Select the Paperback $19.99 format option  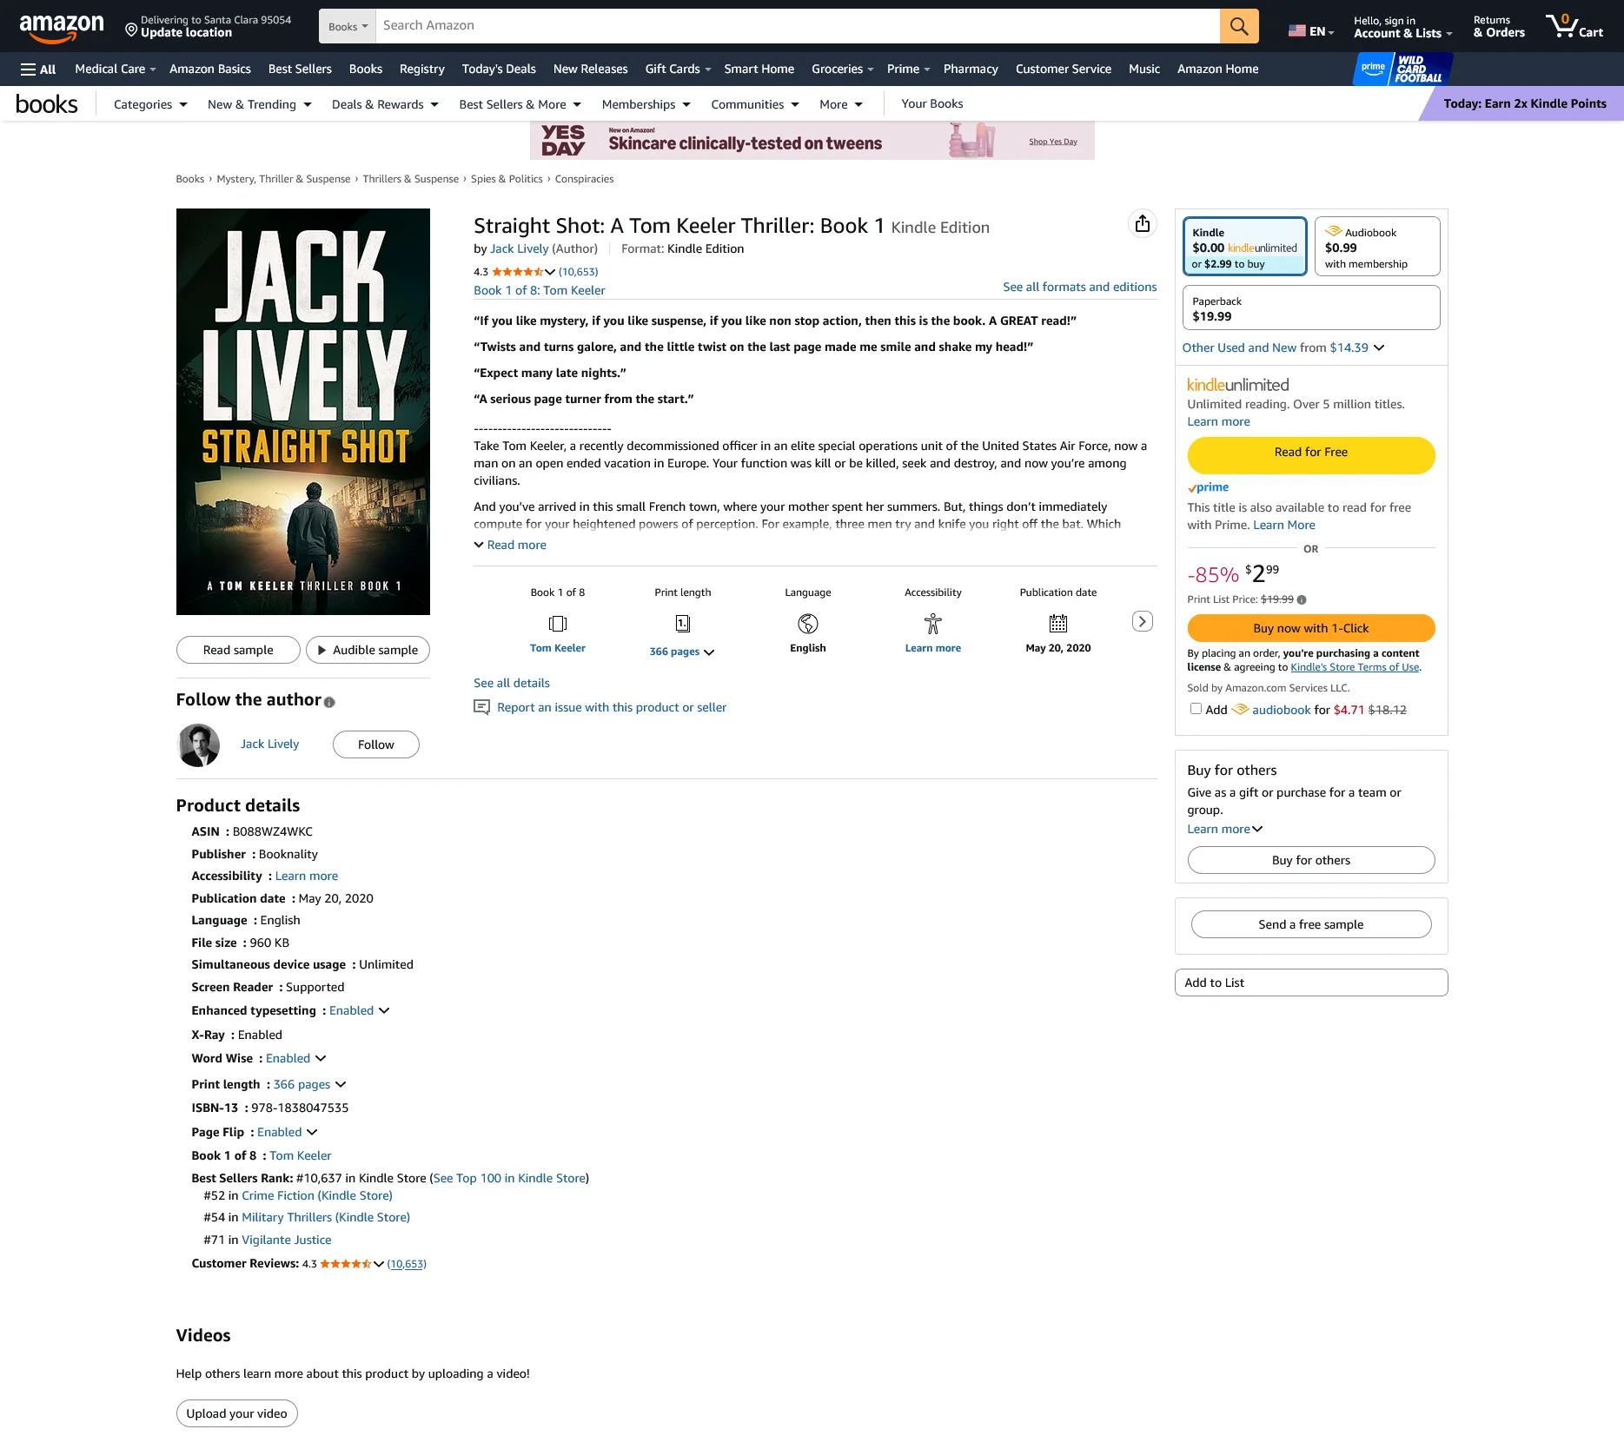pyautogui.click(x=1310, y=308)
